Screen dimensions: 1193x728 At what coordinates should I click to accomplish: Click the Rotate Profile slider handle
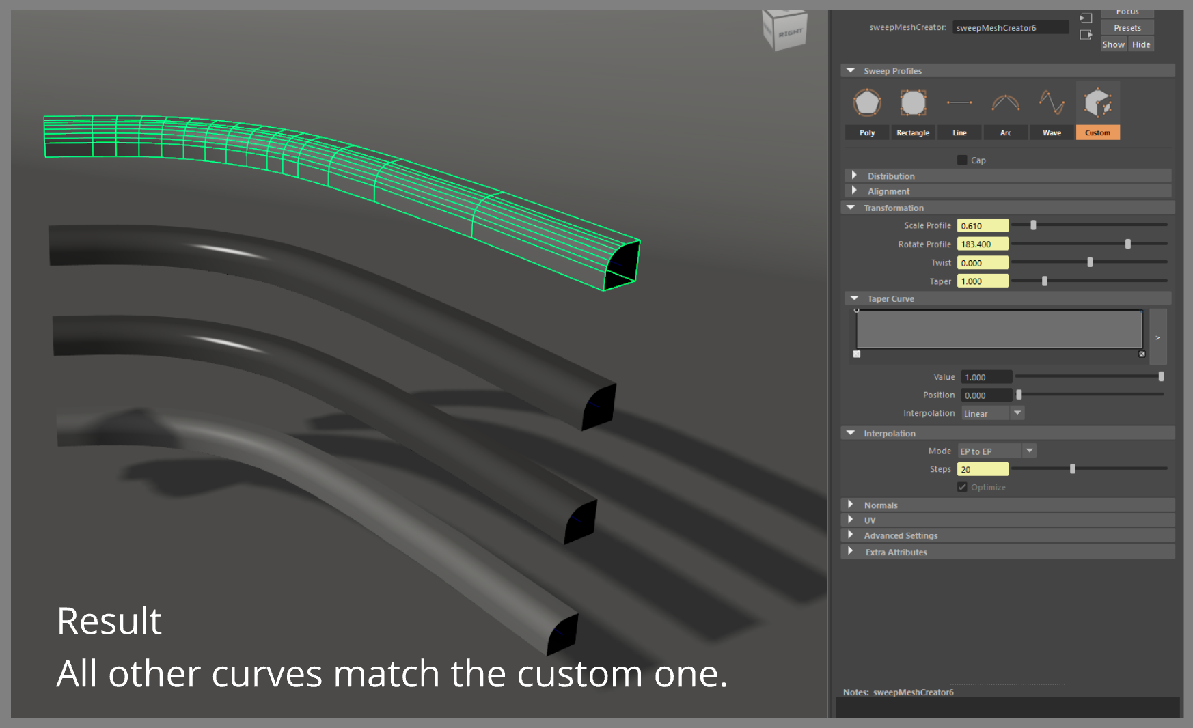[x=1127, y=244]
